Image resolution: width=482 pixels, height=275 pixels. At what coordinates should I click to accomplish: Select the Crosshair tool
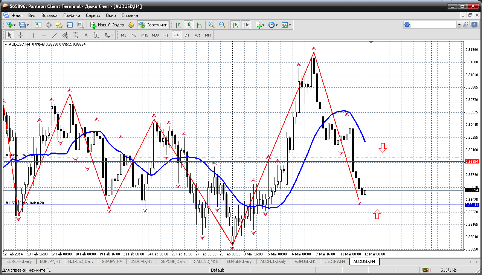(20, 35)
